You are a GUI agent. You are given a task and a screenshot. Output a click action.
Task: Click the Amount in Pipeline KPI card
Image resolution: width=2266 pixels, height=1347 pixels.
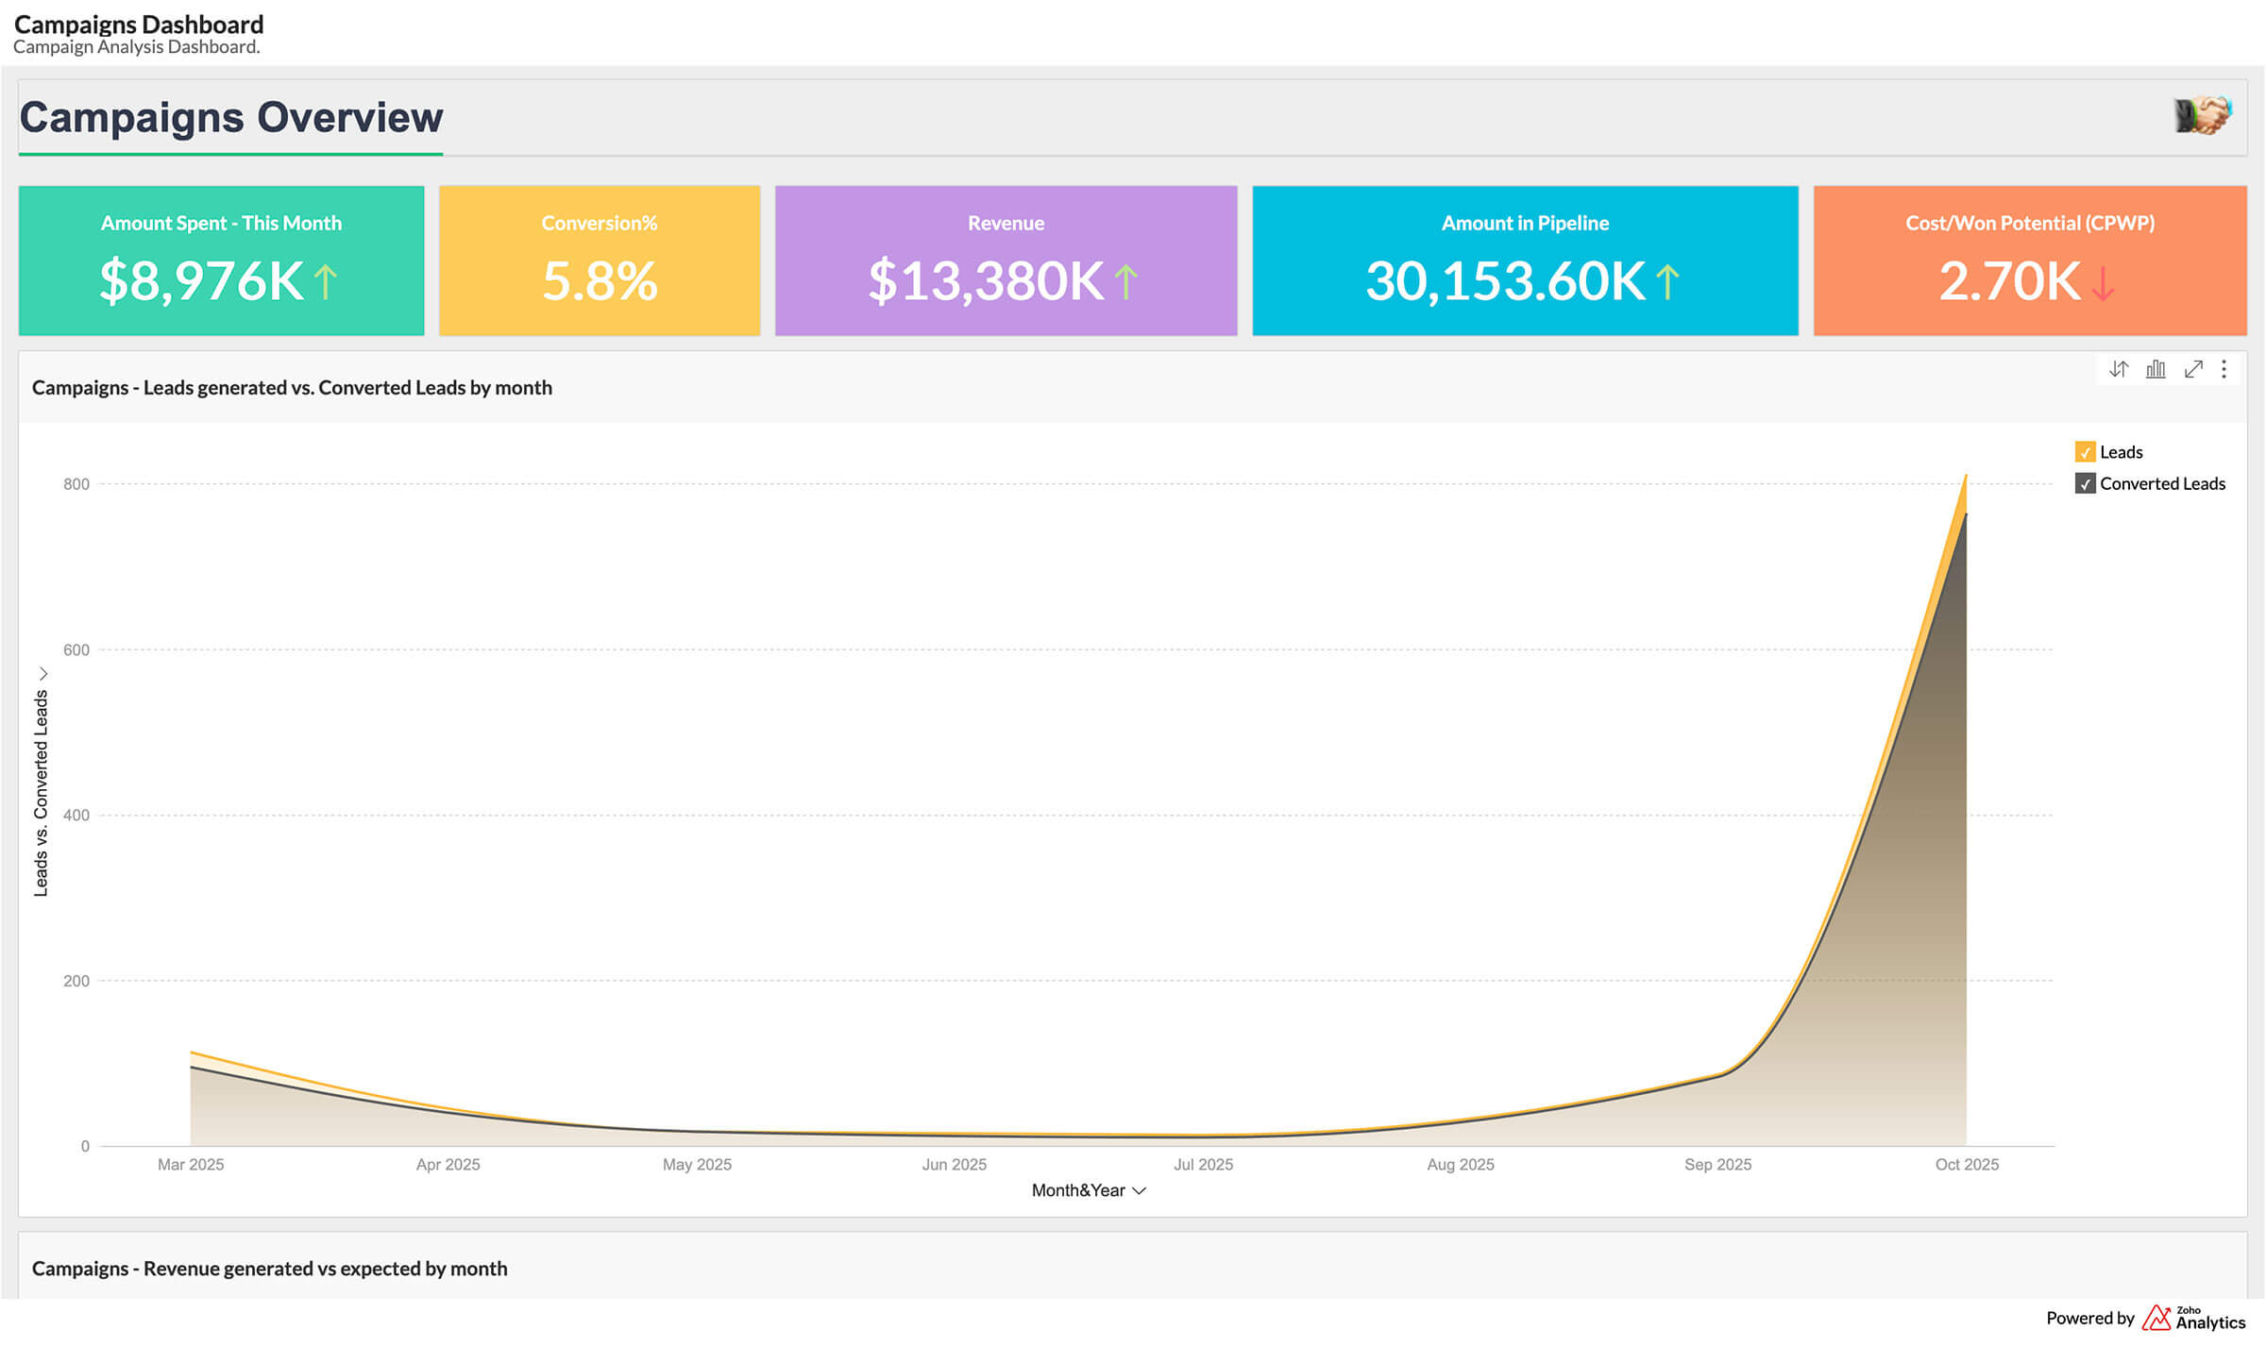(x=1524, y=261)
